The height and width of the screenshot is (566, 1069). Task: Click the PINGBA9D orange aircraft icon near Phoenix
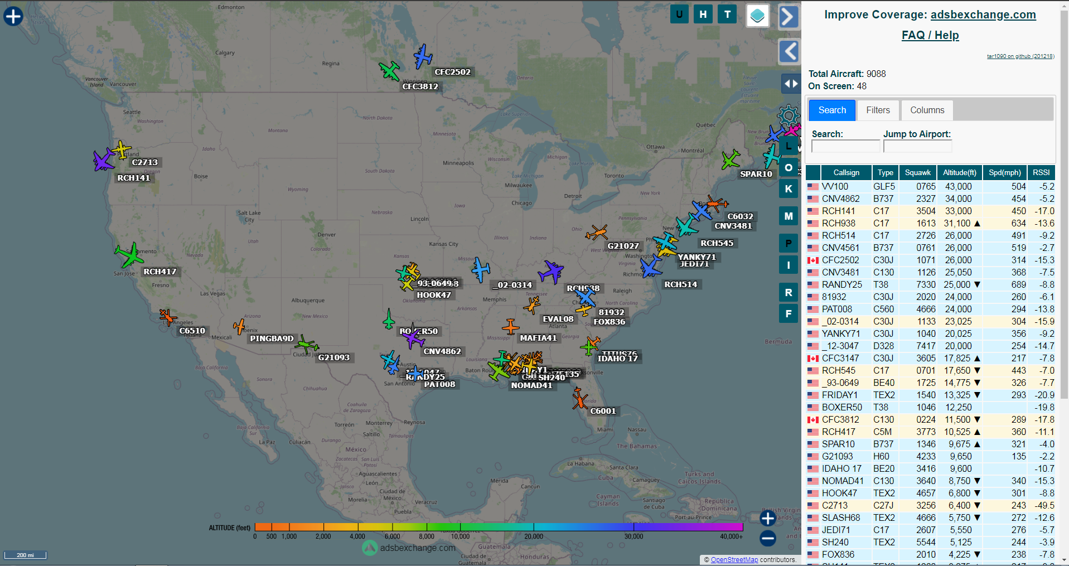(x=240, y=327)
